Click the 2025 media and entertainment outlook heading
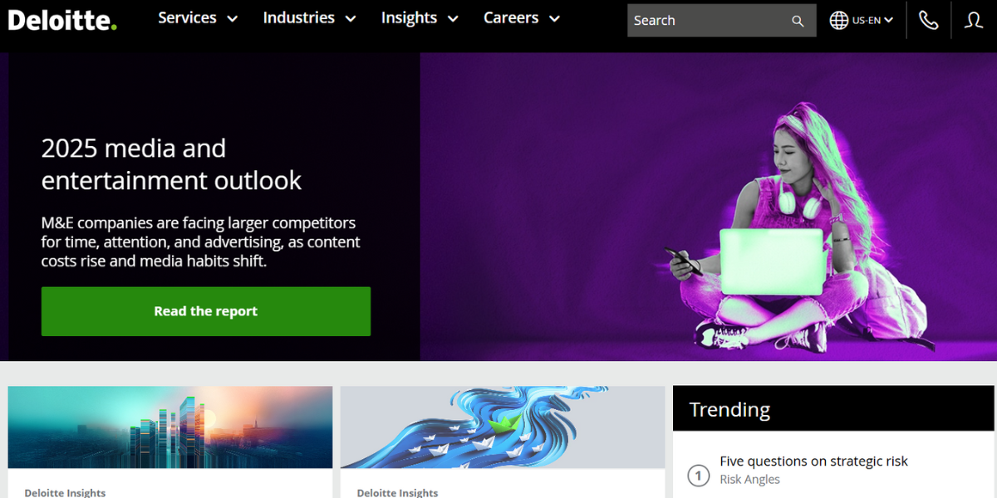Image resolution: width=997 pixels, height=498 pixels. pos(171,164)
